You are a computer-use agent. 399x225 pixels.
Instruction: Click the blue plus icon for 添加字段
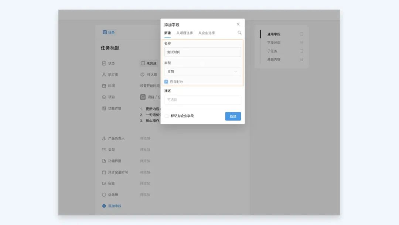[104, 206]
